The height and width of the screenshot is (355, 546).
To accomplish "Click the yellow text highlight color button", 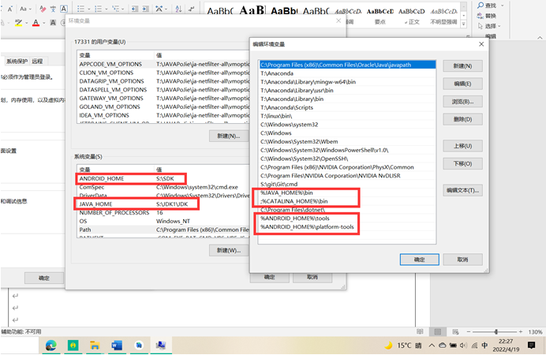I will [x=18, y=23].
